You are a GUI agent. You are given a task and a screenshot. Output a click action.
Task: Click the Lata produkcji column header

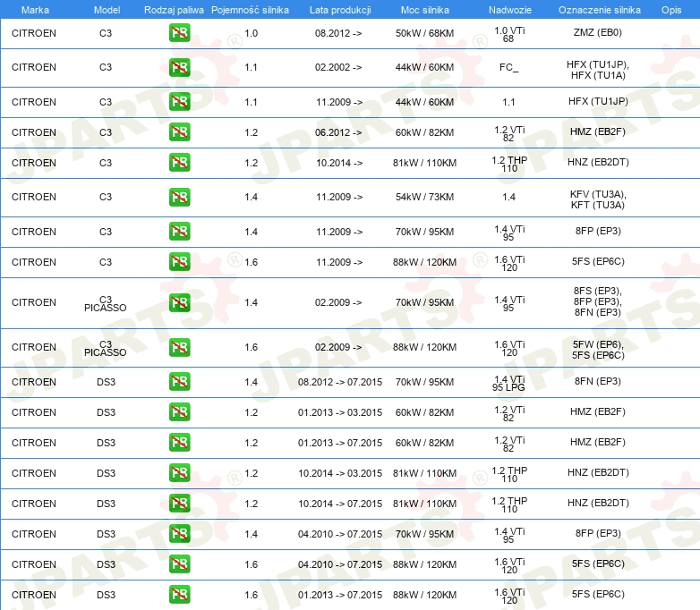338,9
